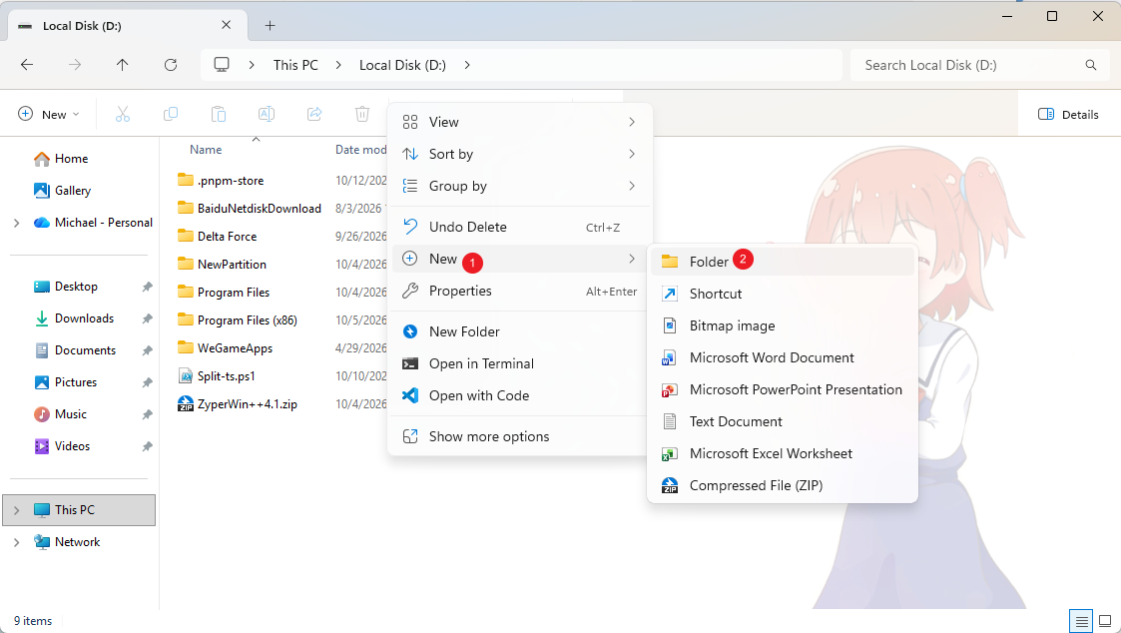Click the Copy icon in toolbar
This screenshot has width=1121, height=633.
170,115
